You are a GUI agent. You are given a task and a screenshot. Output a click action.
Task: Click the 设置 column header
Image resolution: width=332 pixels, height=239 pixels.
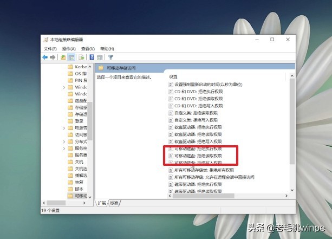click(x=173, y=77)
